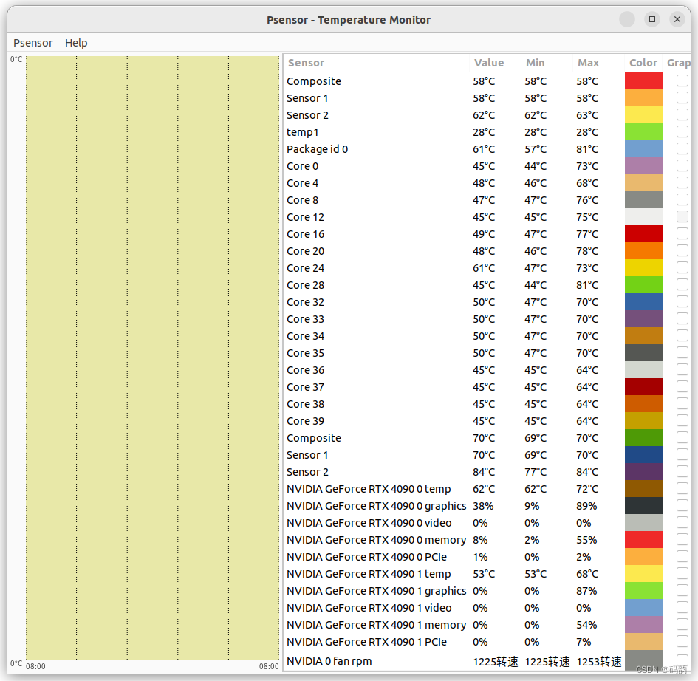Image resolution: width=698 pixels, height=681 pixels.
Task: Sort sensors by the Value column header
Action: (489, 63)
